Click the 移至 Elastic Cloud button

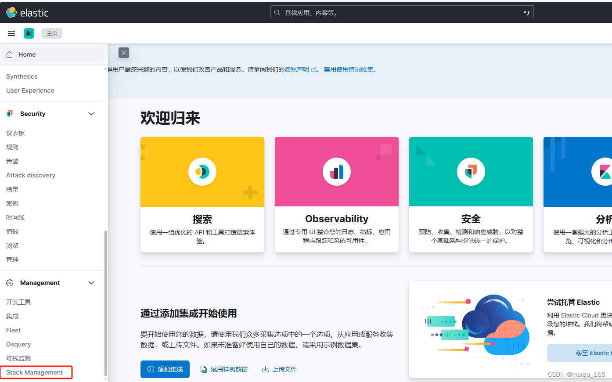580,353
